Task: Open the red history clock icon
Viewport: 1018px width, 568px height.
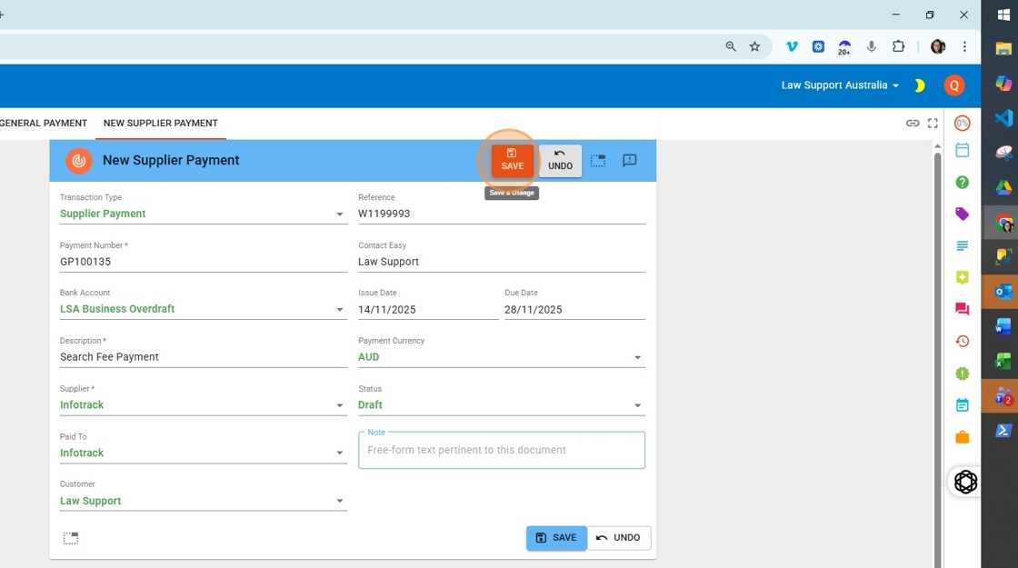Action: (x=962, y=342)
